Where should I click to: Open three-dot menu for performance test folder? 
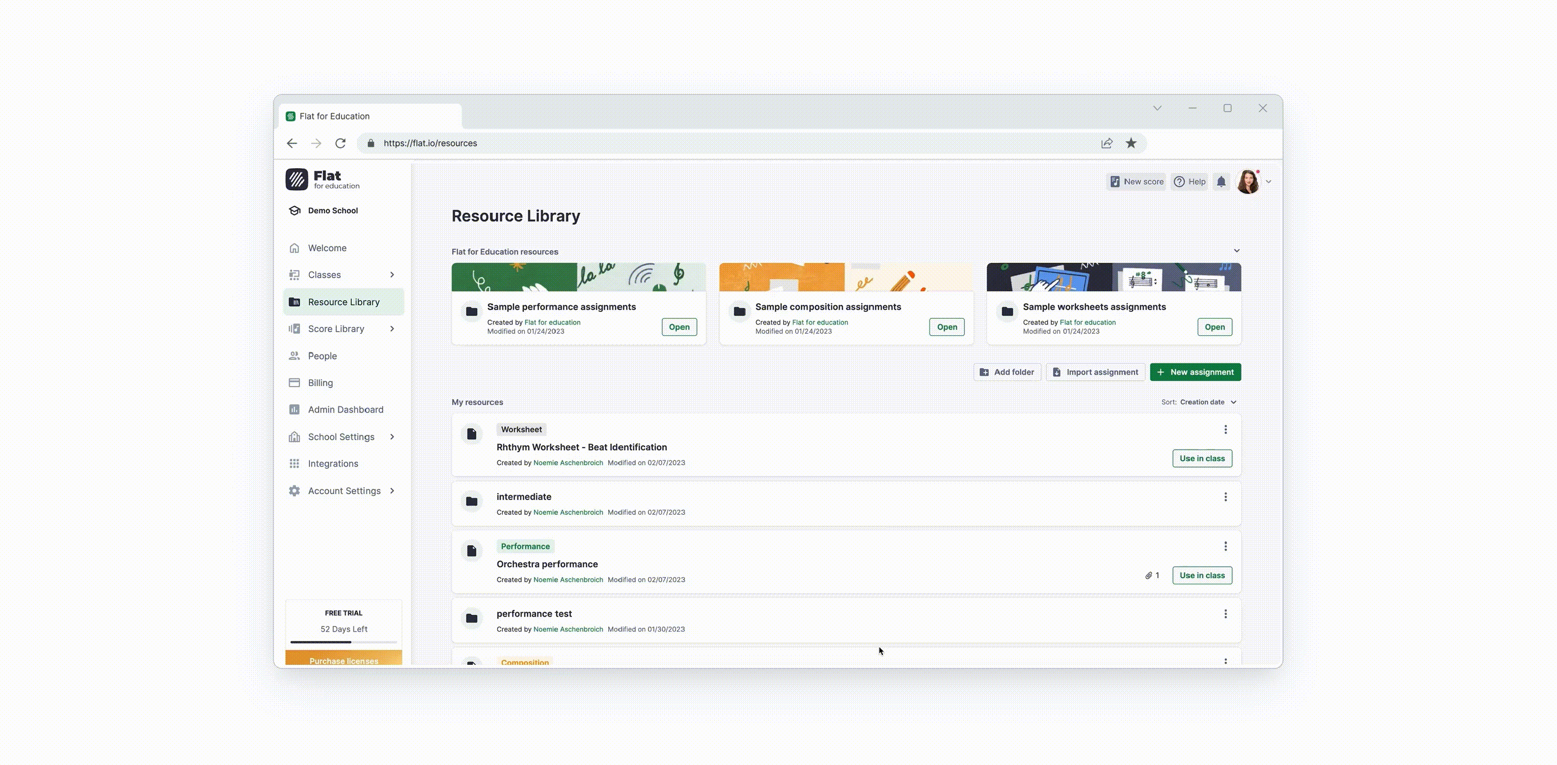(1225, 614)
